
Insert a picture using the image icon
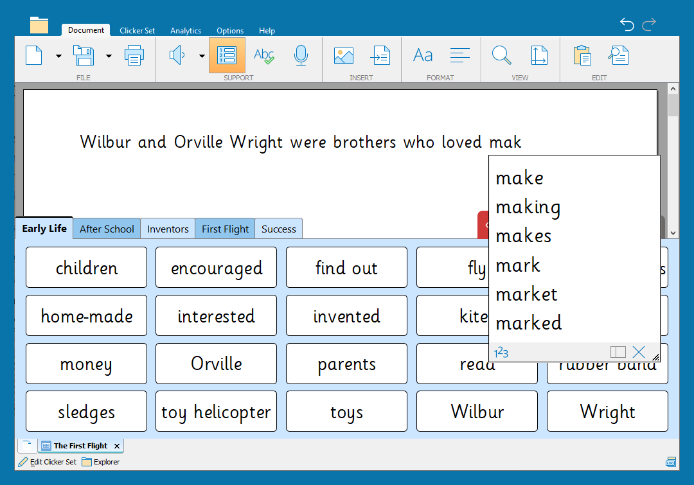(344, 55)
